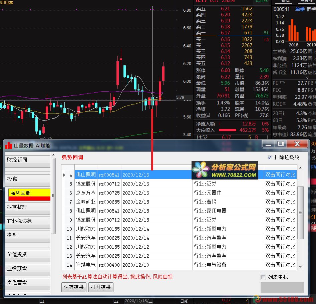Click the 日线 period label
This screenshot has width=316, height=304.
pyautogui.click(x=184, y=301)
